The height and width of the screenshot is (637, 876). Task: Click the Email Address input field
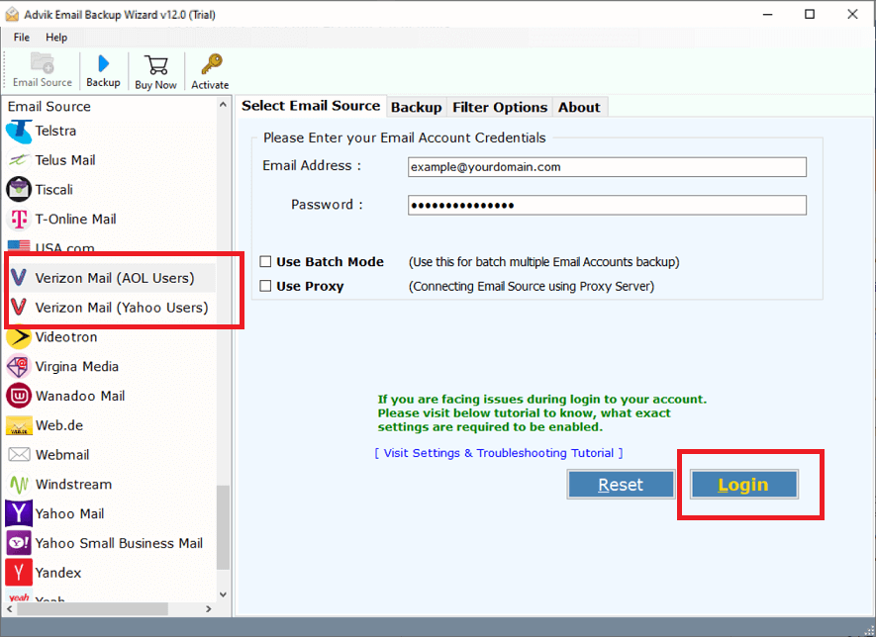click(607, 167)
